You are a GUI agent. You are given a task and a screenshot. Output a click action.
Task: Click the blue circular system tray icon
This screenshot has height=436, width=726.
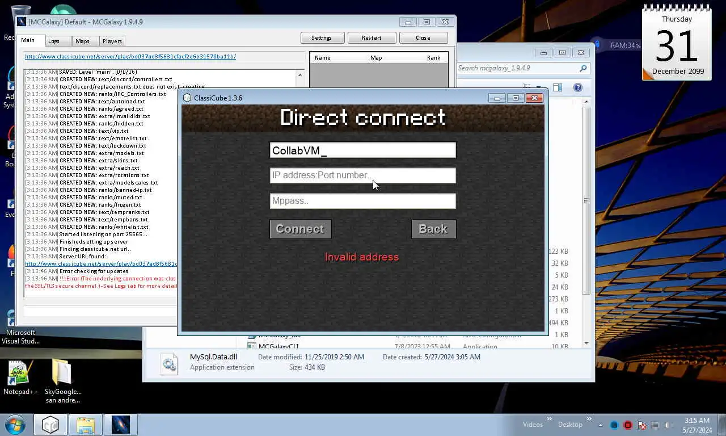click(614, 425)
